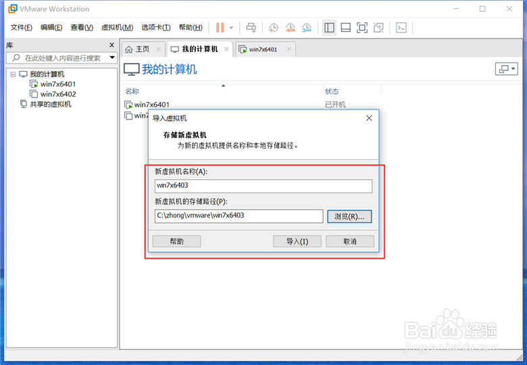Viewport: 527px width, 365px height.
Task: Open the snapshot manager icon
Action: tap(307, 28)
